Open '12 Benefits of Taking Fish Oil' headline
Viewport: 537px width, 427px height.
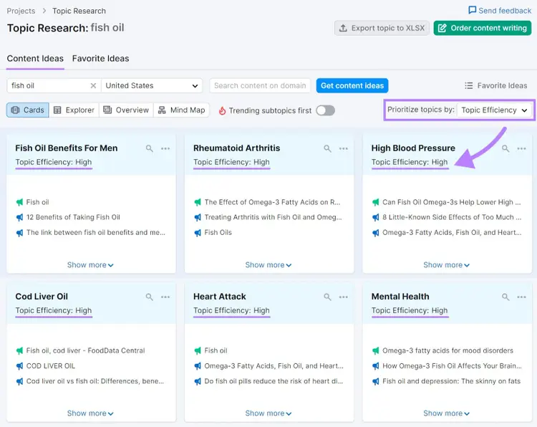point(73,217)
